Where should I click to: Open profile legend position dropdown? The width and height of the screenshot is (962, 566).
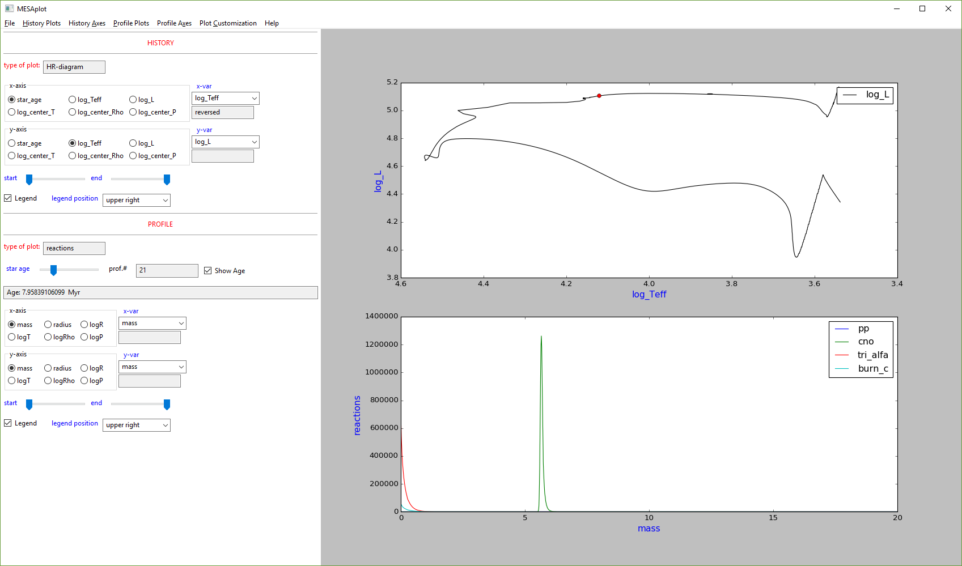137,425
